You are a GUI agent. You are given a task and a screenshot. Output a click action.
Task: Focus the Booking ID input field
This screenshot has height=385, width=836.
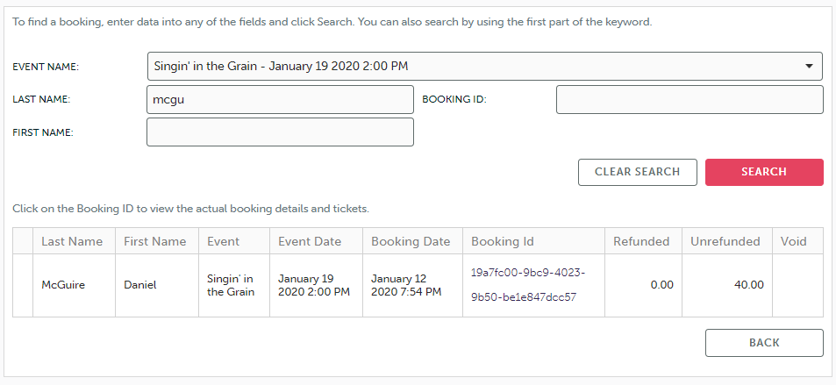[689, 99]
